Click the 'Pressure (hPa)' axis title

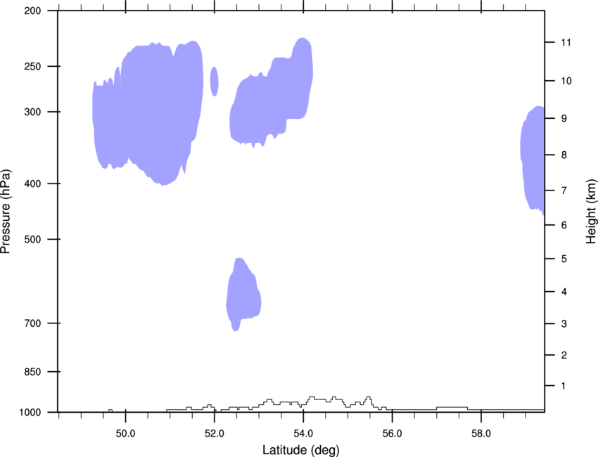click(6, 212)
